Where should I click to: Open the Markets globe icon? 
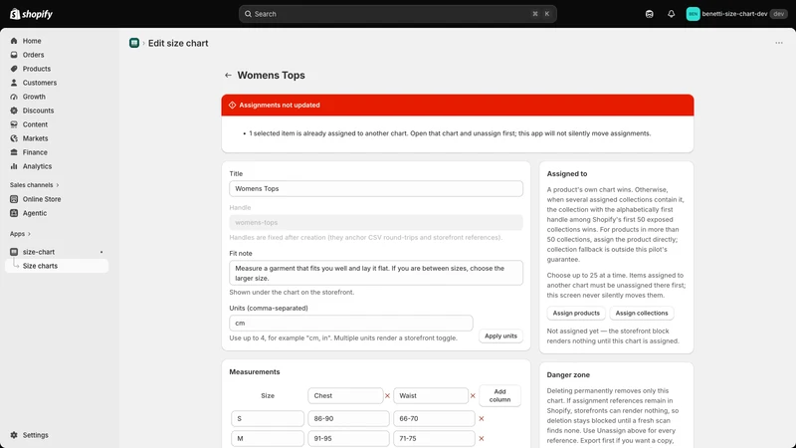pos(14,138)
